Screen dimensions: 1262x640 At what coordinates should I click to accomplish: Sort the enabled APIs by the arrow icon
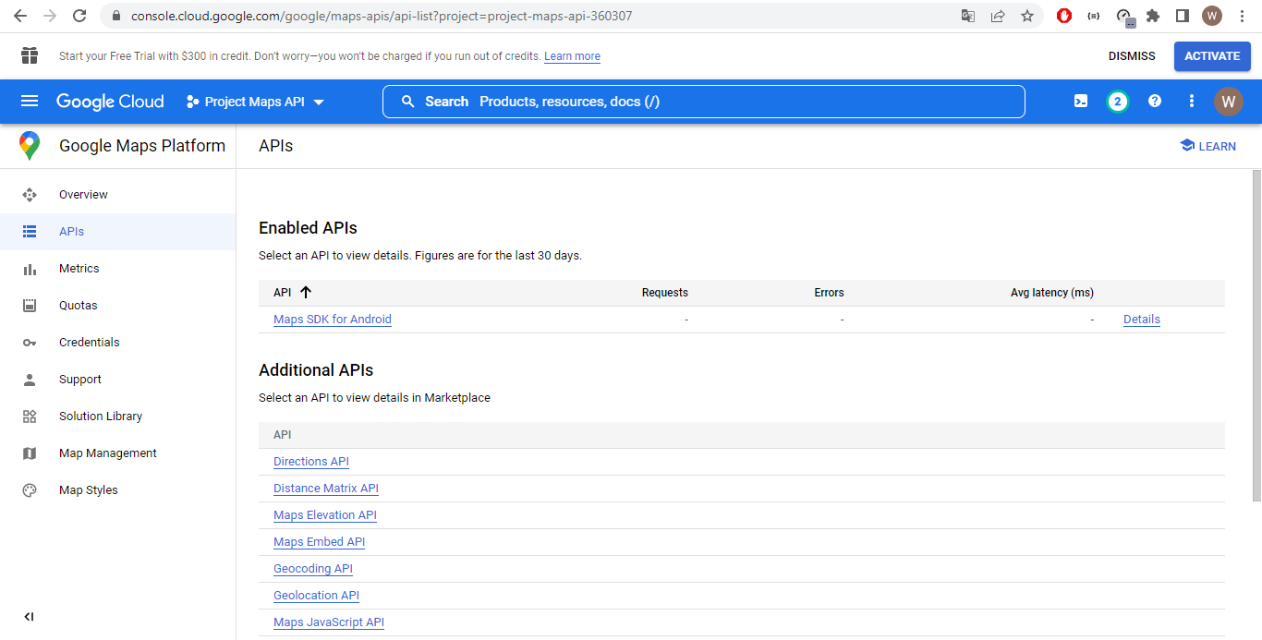point(306,293)
